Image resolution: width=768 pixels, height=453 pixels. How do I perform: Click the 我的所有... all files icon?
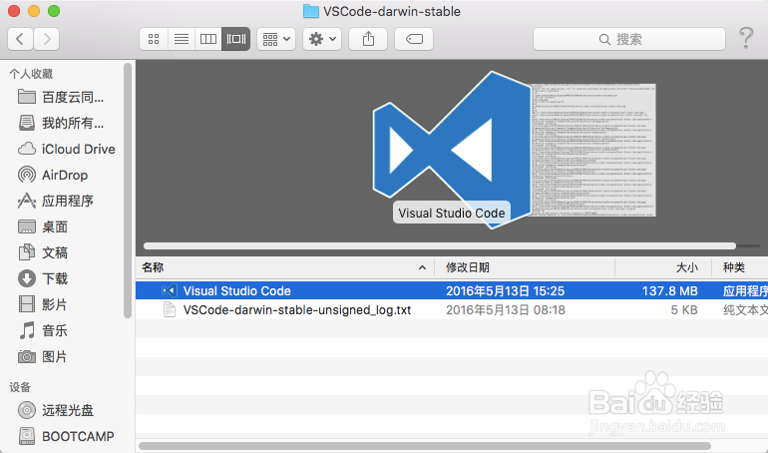tap(27, 123)
